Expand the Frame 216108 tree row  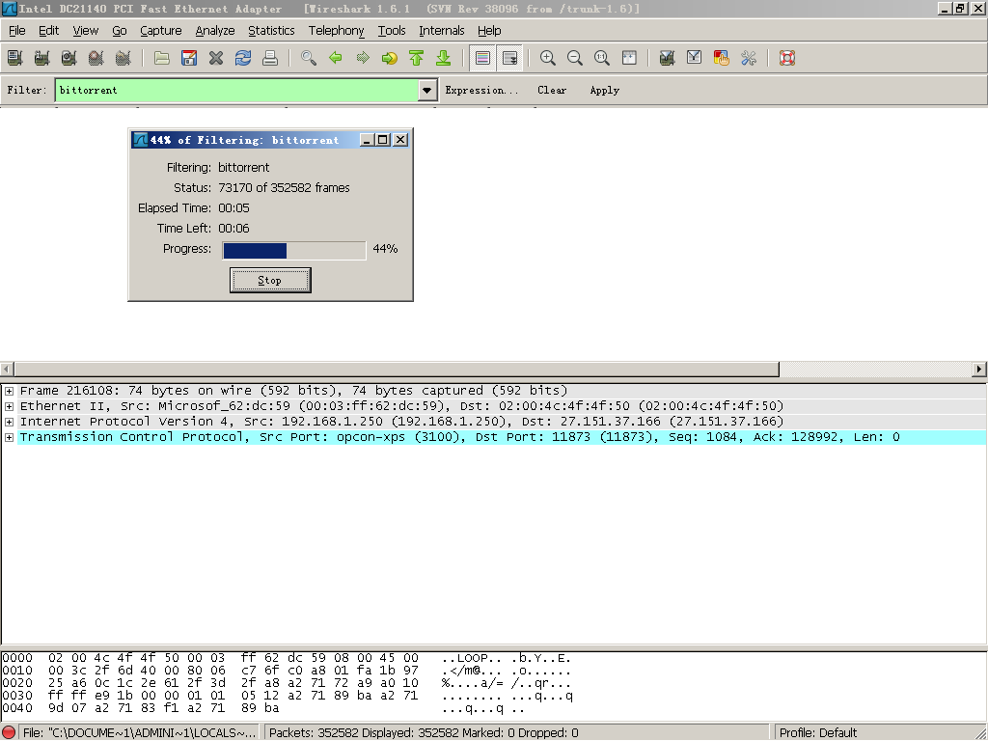pos(9,391)
